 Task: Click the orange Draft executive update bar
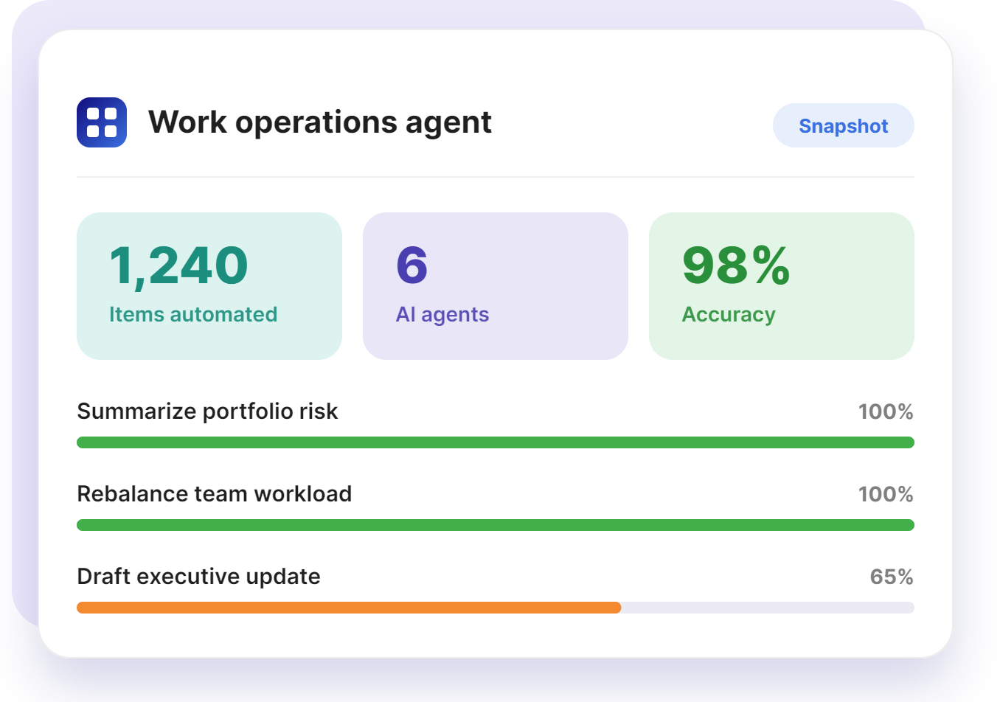[349, 608]
